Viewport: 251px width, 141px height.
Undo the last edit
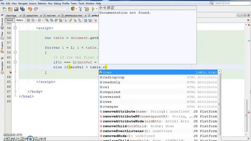click(30, 9)
